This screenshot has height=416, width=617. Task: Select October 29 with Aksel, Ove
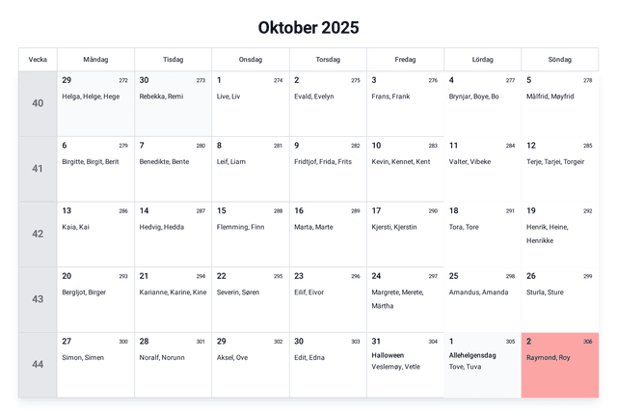[250, 365]
